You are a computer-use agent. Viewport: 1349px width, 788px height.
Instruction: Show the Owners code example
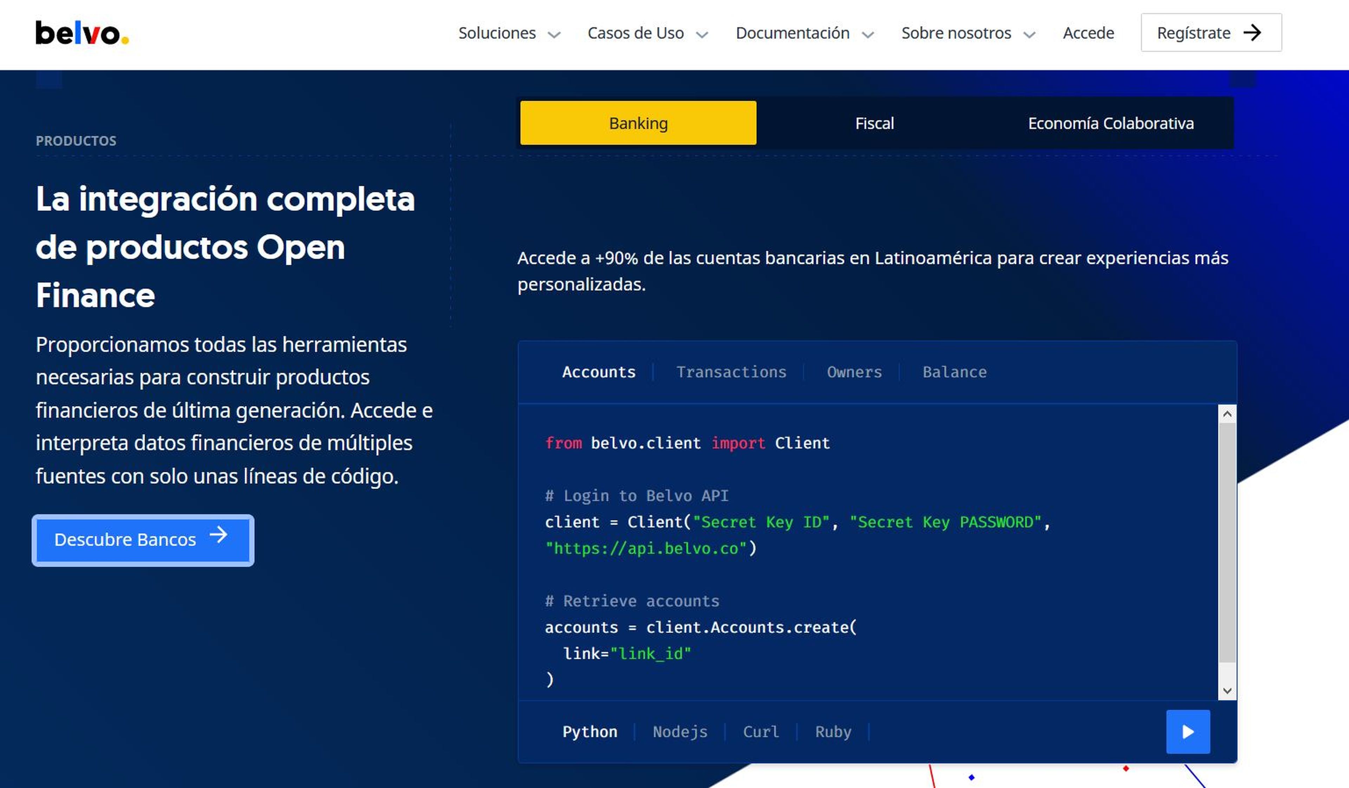(854, 372)
